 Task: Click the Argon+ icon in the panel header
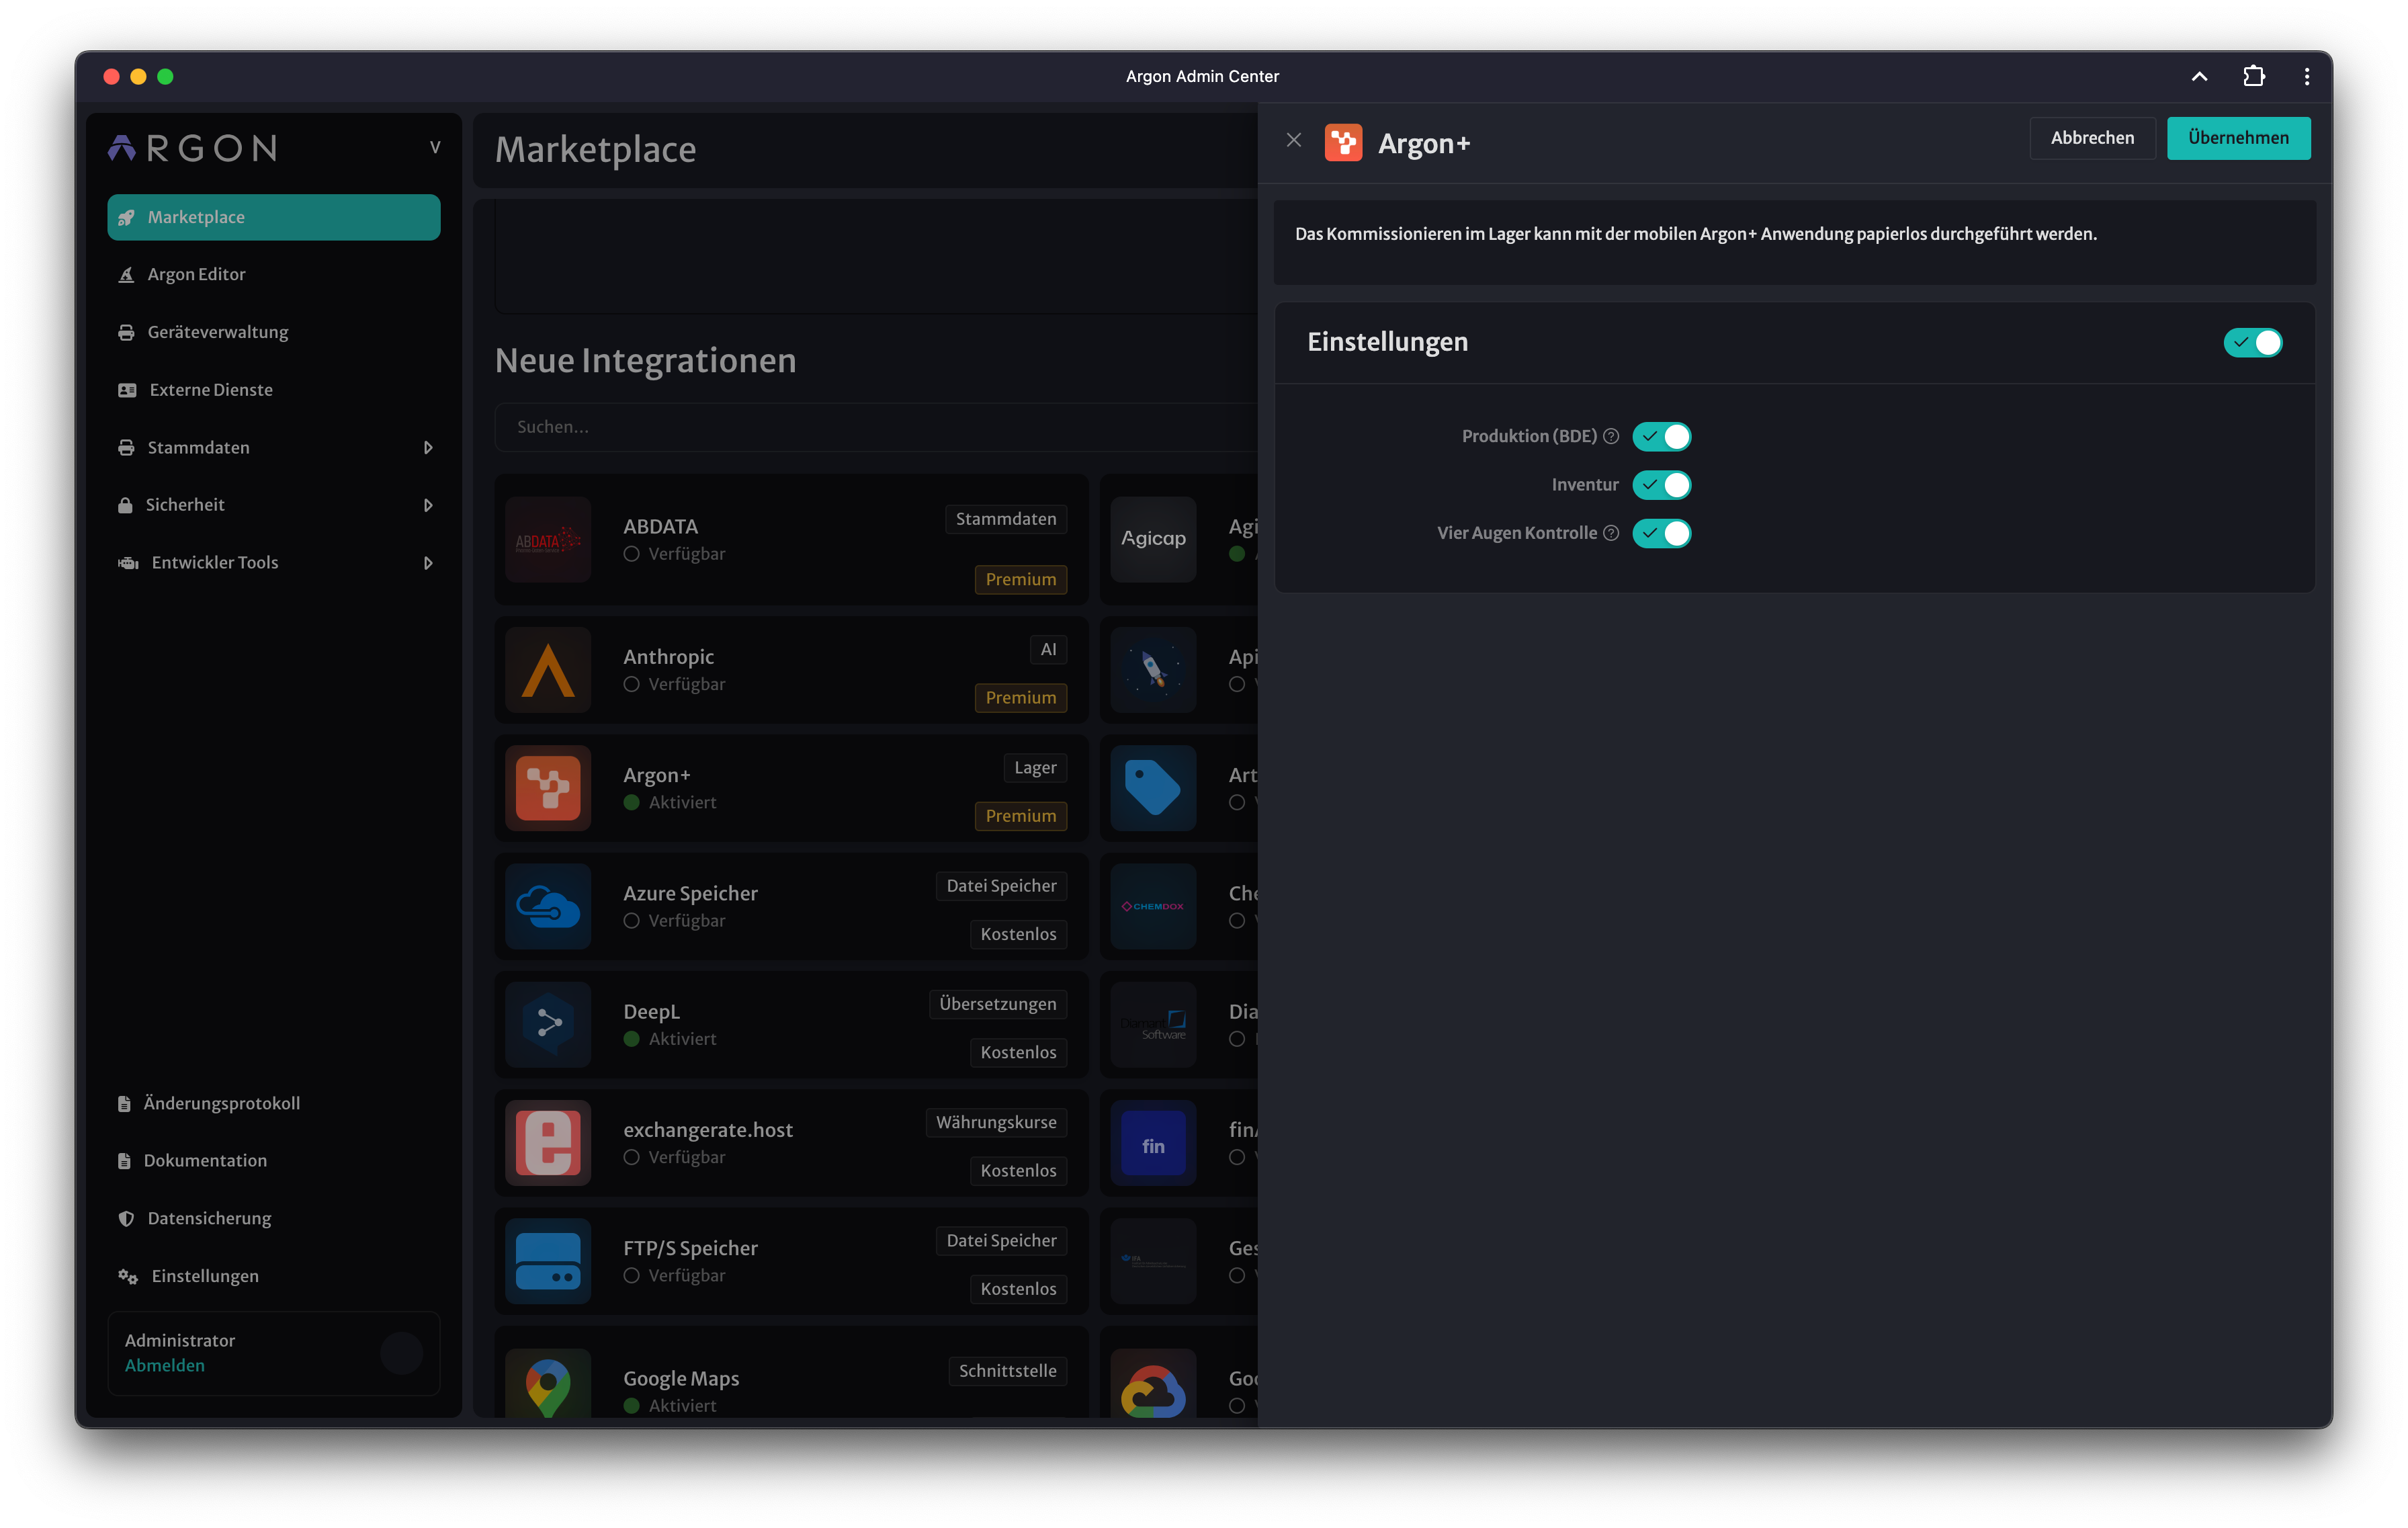[1343, 143]
